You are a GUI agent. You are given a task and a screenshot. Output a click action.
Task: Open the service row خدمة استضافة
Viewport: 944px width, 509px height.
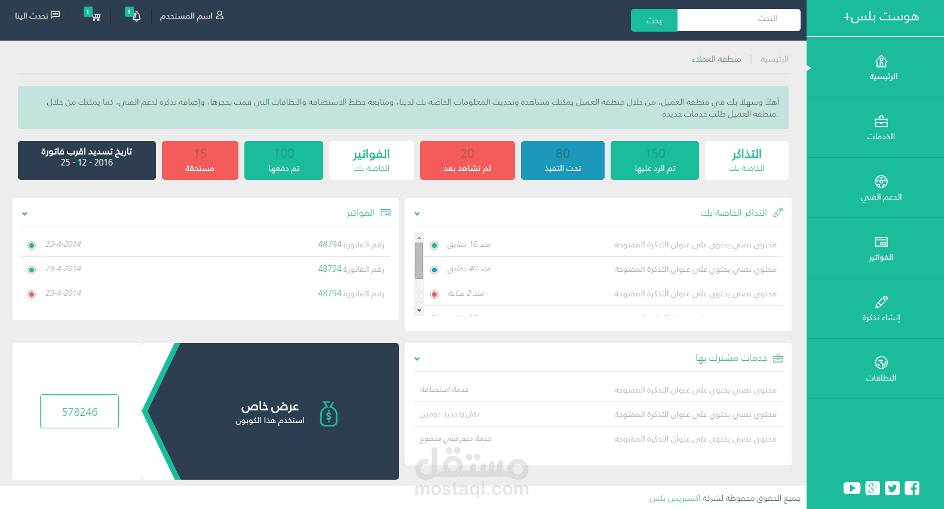click(598, 390)
